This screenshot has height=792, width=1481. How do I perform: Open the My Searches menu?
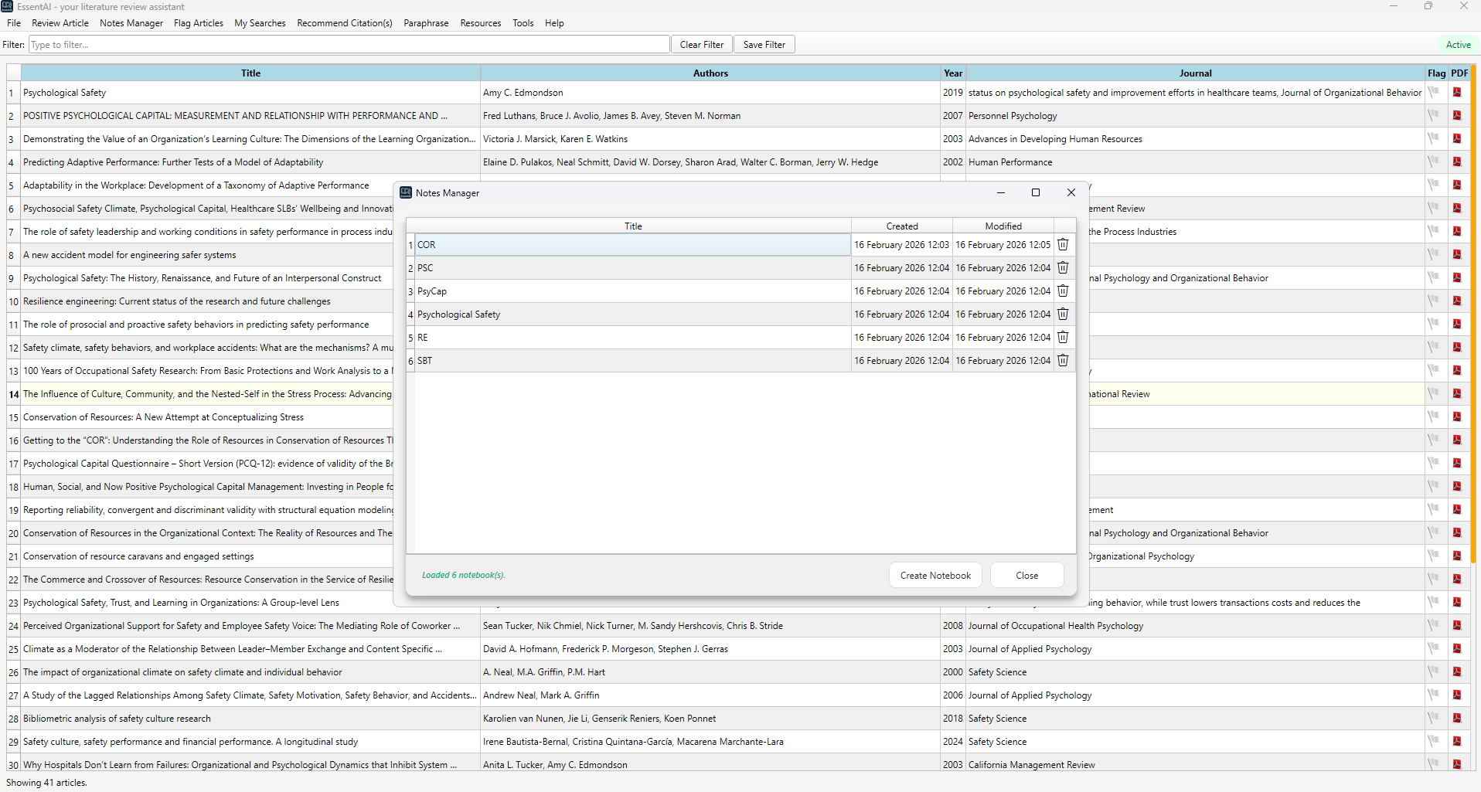(x=260, y=23)
